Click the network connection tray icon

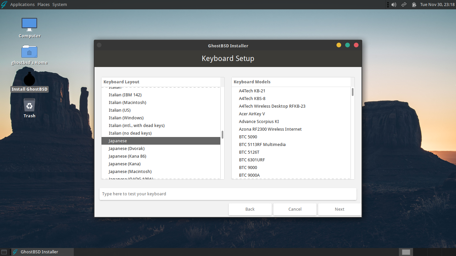tap(404, 5)
